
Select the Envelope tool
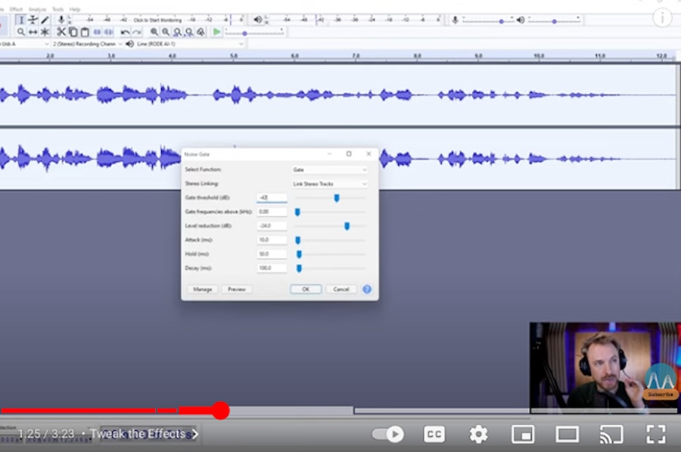[x=33, y=20]
